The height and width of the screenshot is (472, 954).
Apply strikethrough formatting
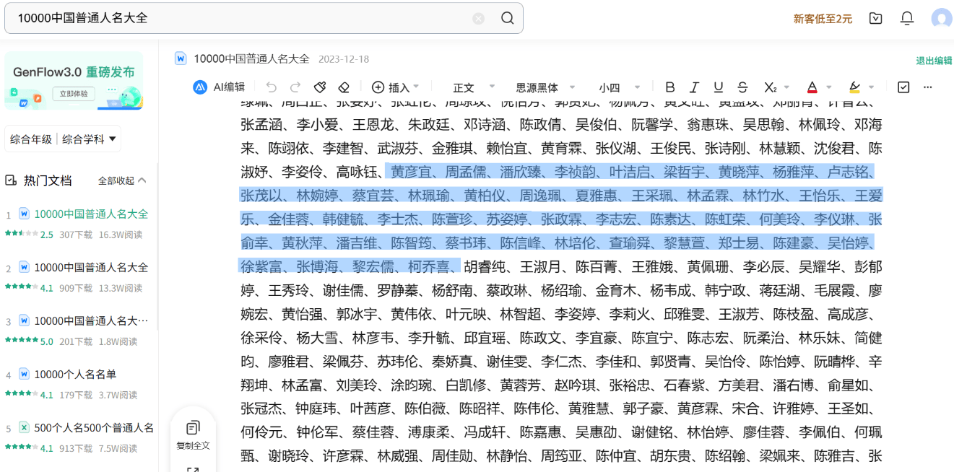[x=742, y=87]
